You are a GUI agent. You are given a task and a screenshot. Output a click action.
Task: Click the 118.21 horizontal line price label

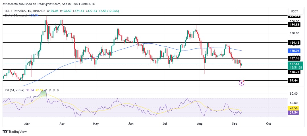(x=296, y=72)
